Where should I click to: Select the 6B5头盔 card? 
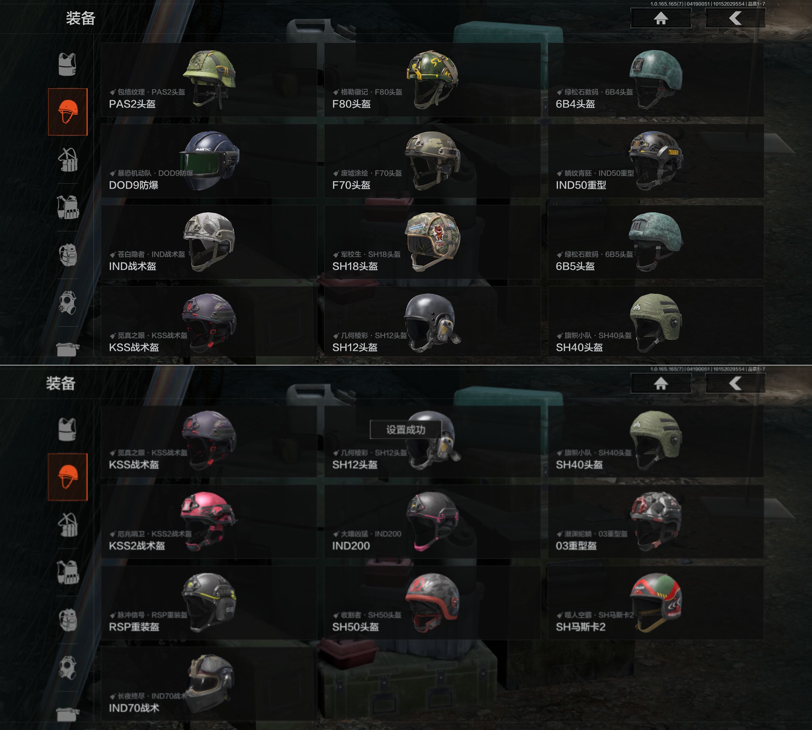(x=656, y=242)
